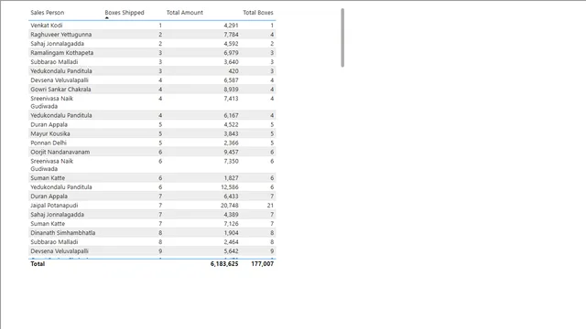The image size is (586, 329).
Task: Select the Yedukondalu Panditula name with amount 12,586
Action: coord(61,186)
